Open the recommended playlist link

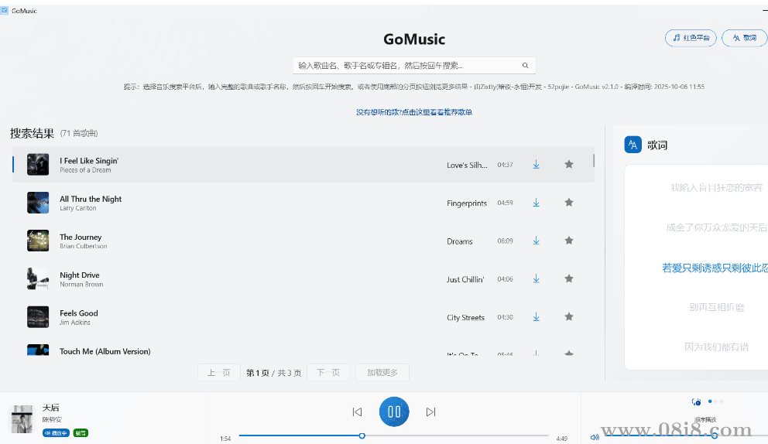(x=414, y=112)
